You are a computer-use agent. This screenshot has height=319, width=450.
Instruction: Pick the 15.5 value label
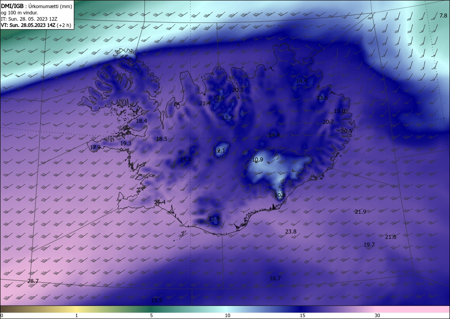click(157, 301)
